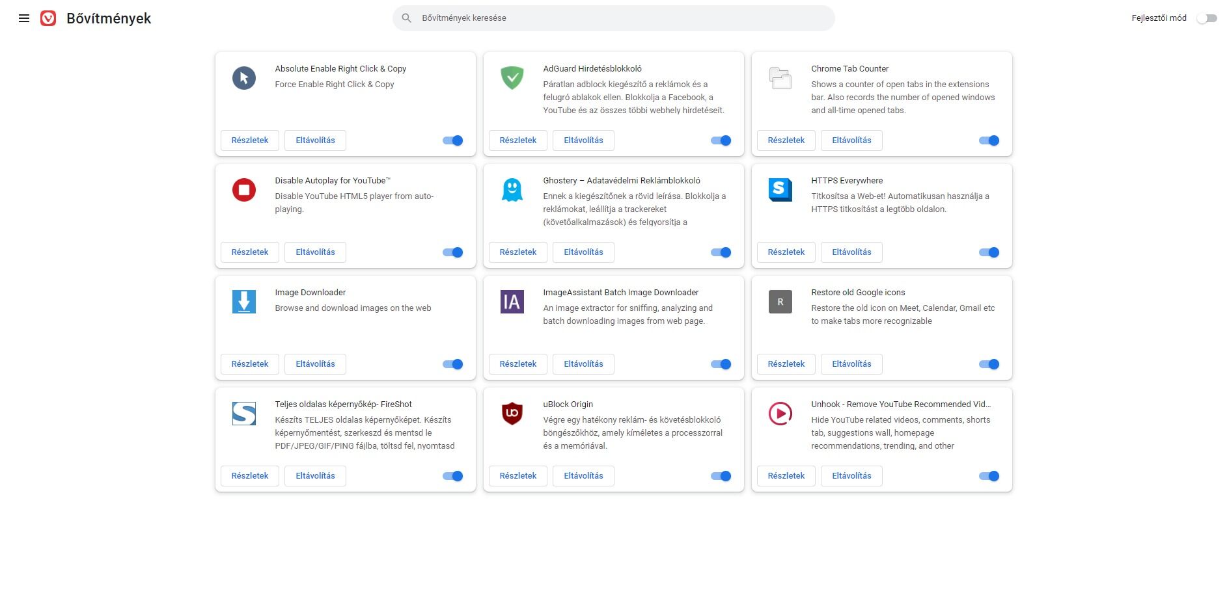The height and width of the screenshot is (610, 1227).
Task: Click the Image Downloader arrow icon
Action: coord(244,302)
